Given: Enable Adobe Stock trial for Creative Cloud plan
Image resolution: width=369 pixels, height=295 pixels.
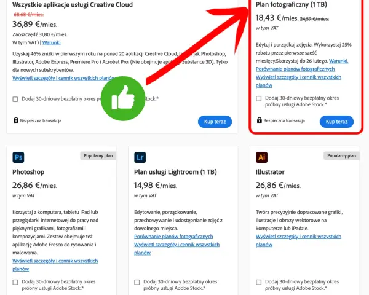Looking at the screenshot, I should click(x=15, y=99).
